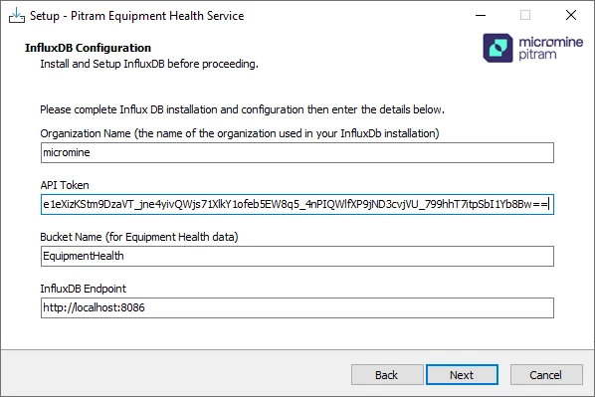Focus the Organization Name field containing micromine
This screenshot has width=595, height=397.
point(297,152)
